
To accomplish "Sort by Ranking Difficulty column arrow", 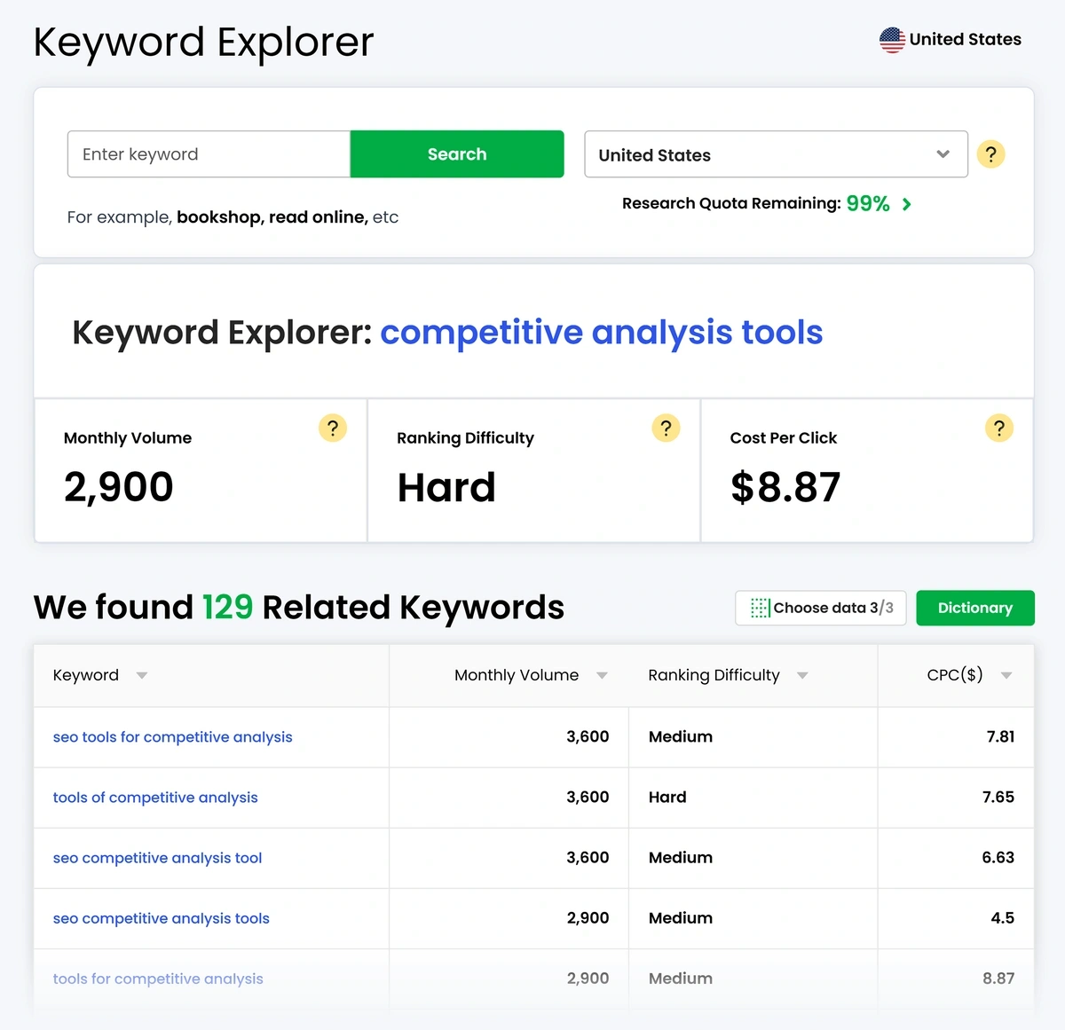I will [802, 676].
